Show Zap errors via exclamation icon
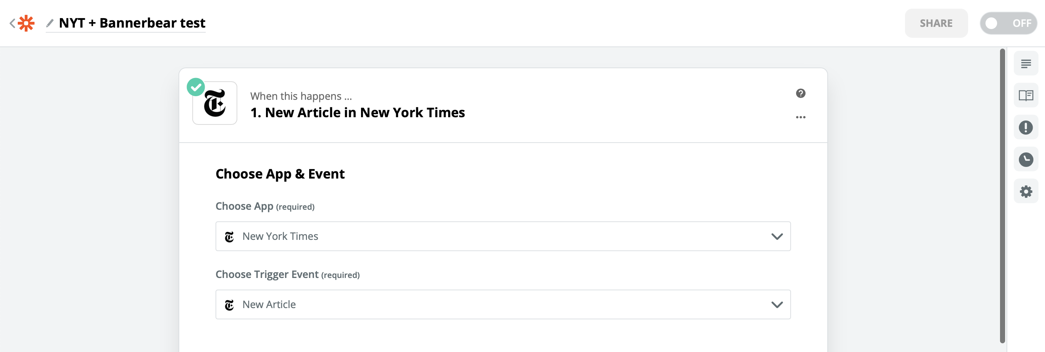 click(1025, 128)
